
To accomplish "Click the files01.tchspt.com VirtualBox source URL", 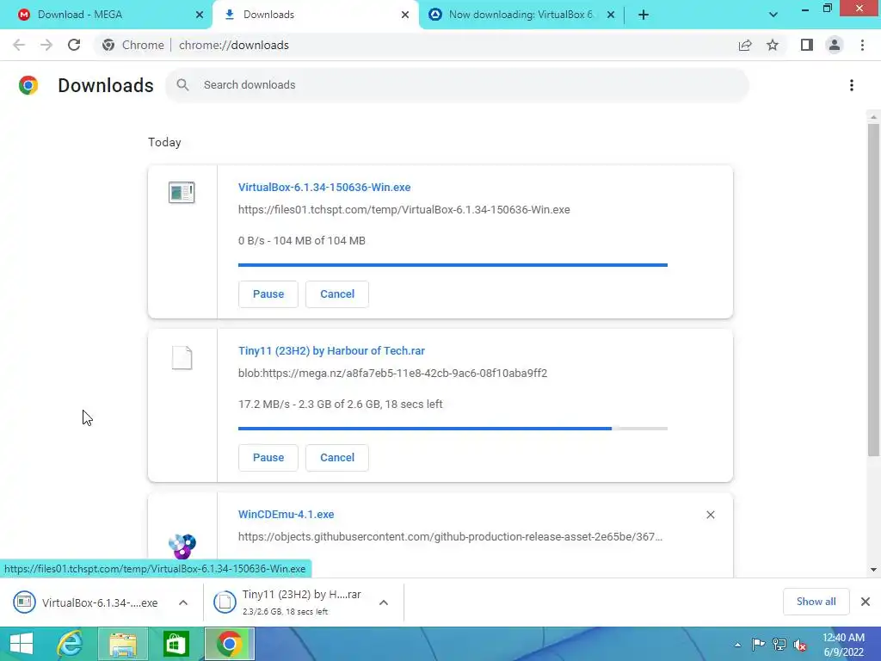I will (x=404, y=210).
